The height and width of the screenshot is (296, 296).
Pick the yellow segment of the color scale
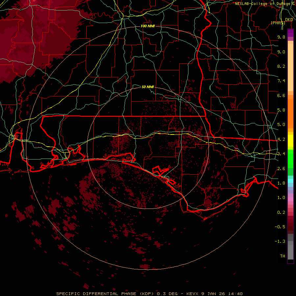coord(290,141)
